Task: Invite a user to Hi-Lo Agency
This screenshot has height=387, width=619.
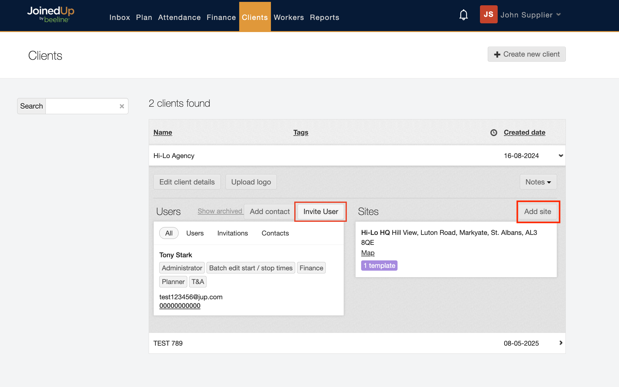Action: (x=320, y=212)
